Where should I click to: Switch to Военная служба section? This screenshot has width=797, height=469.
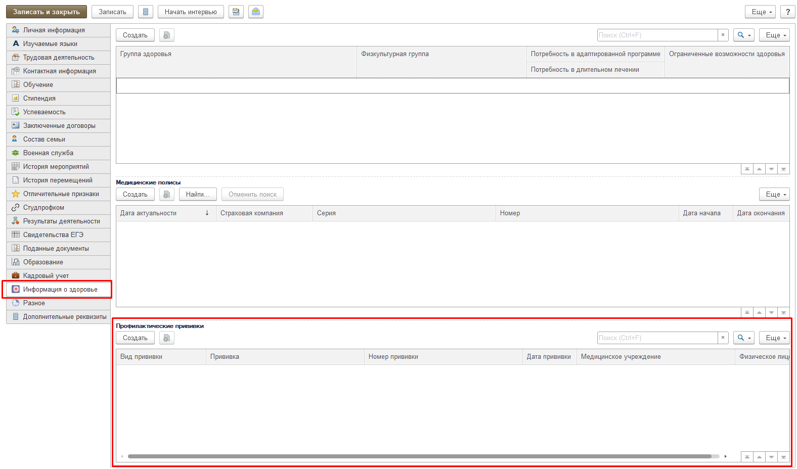coord(48,153)
